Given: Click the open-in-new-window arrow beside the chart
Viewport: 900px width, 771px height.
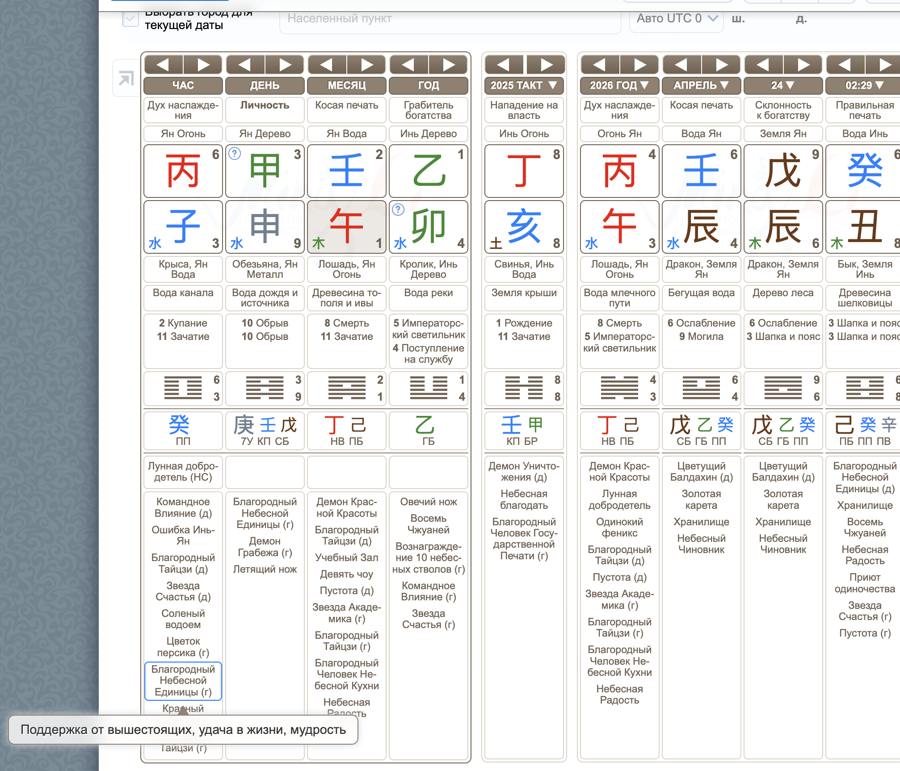Looking at the screenshot, I should [x=126, y=77].
